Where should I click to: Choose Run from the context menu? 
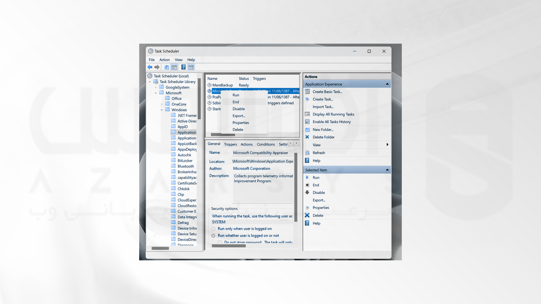click(244, 95)
